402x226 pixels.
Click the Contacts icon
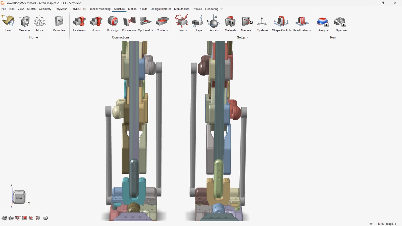tap(162, 23)
